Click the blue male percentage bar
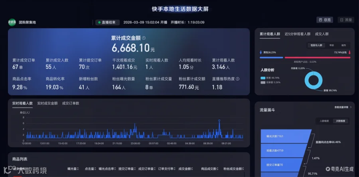This screenshot has width=359, height=177. pos(271,58)
